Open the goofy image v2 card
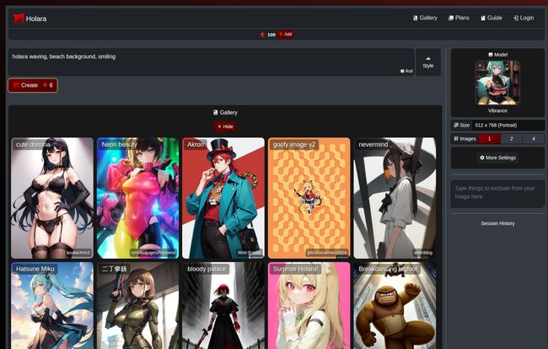Screen dimensions: 548x349 tap(309, 198)
